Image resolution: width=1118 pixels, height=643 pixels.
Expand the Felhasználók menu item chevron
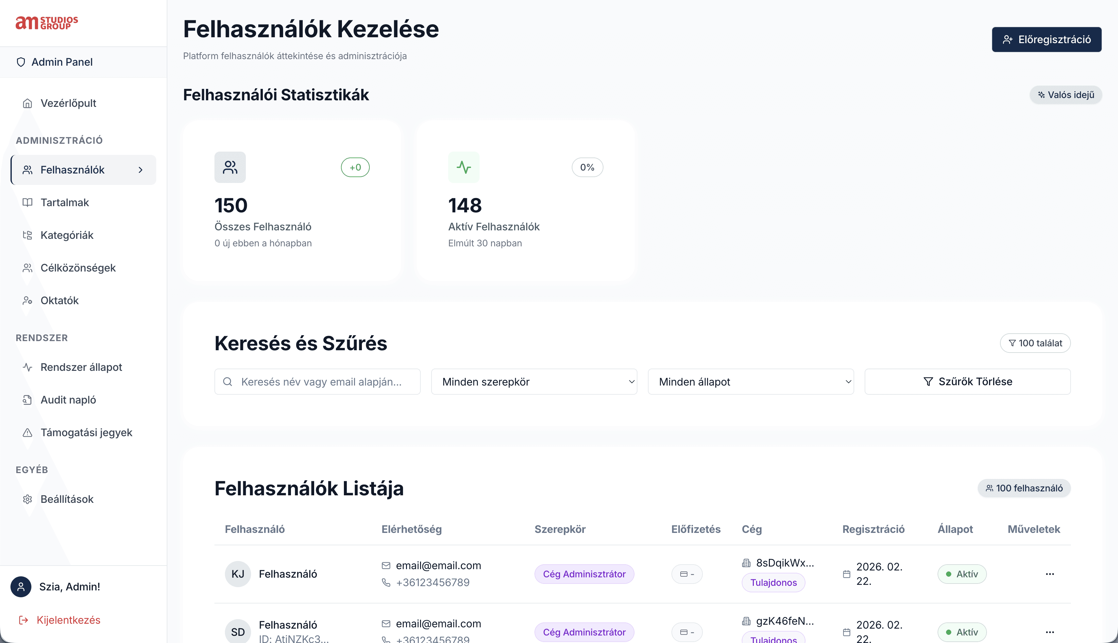pyautogui.click(x=141, y=170)
